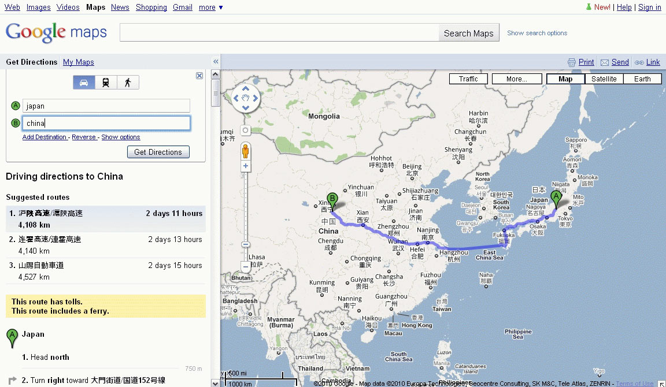Expand 'Show options' under destination fields
The height and width of the screenshot is (387, 666).
[x=121, y=137]
